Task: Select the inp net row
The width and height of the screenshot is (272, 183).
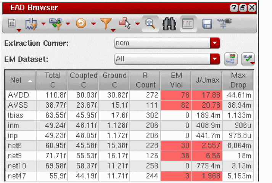Action: coord(129,135)
